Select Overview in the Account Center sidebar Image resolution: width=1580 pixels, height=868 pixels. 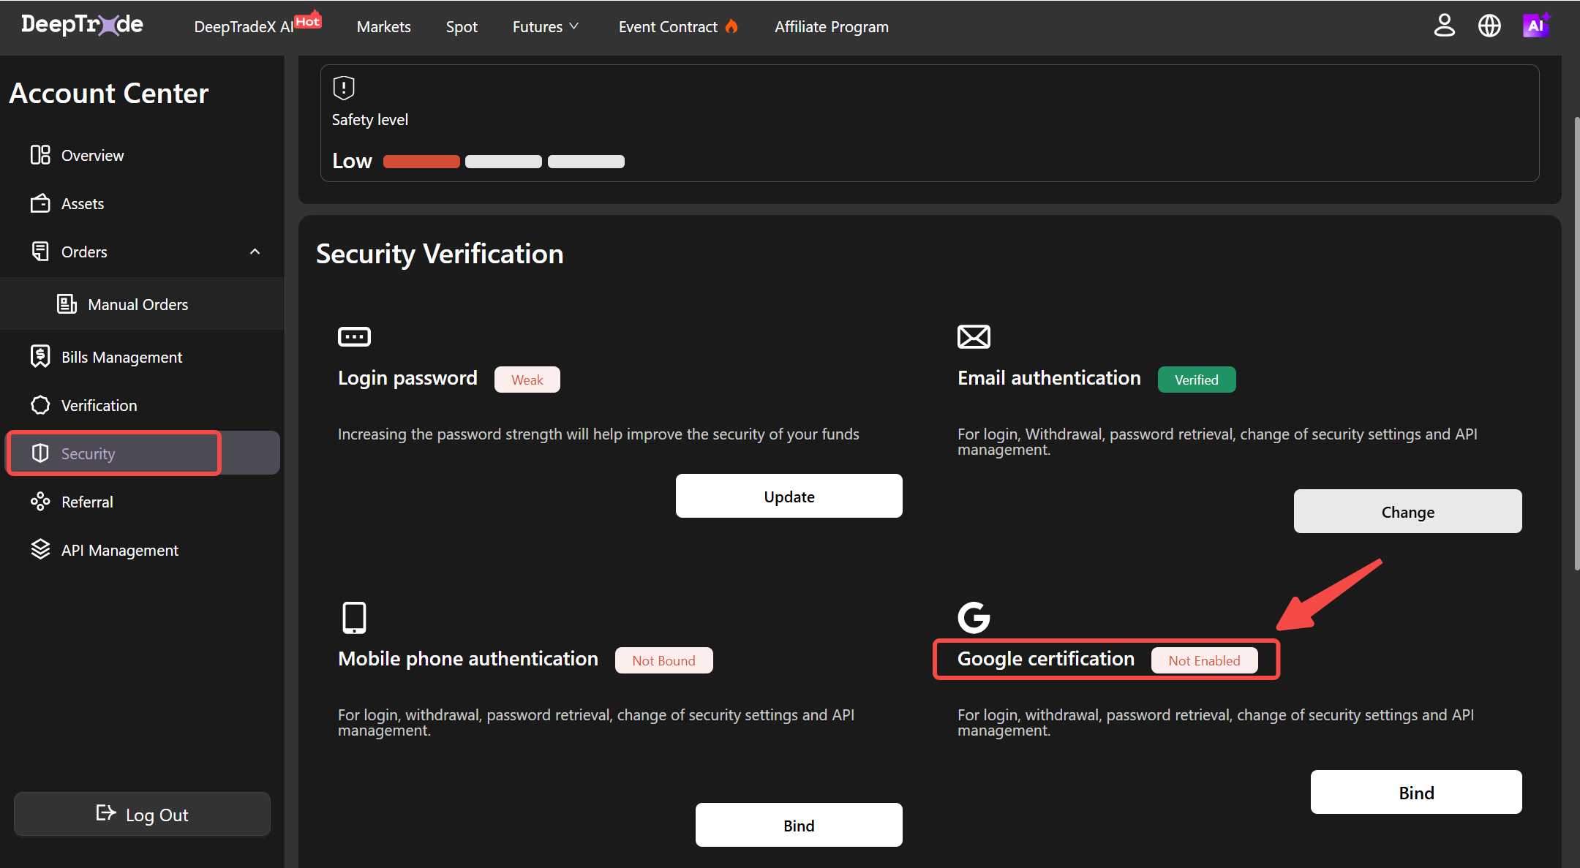pos(142,155)
